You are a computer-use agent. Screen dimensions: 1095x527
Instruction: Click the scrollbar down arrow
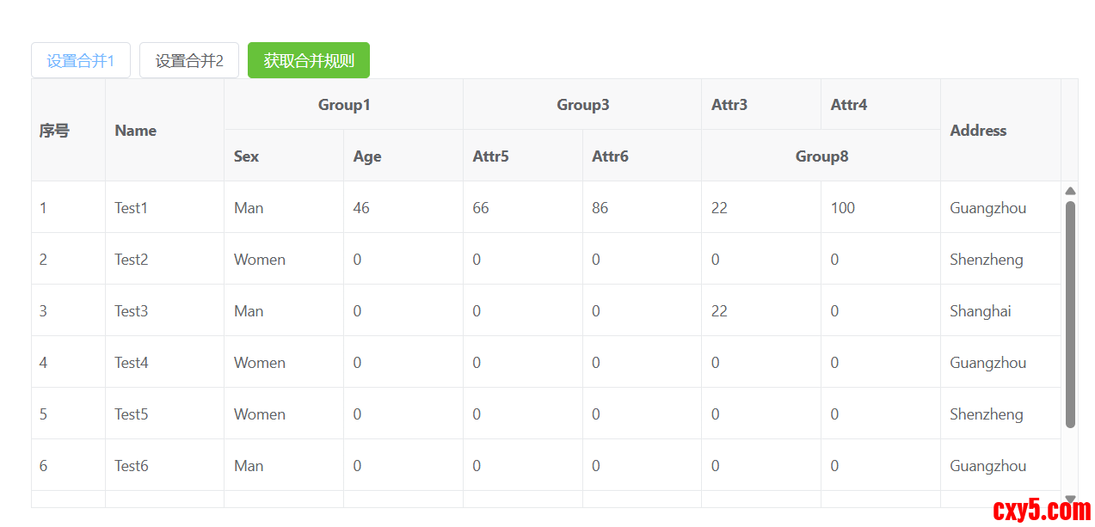point(1070,499)
